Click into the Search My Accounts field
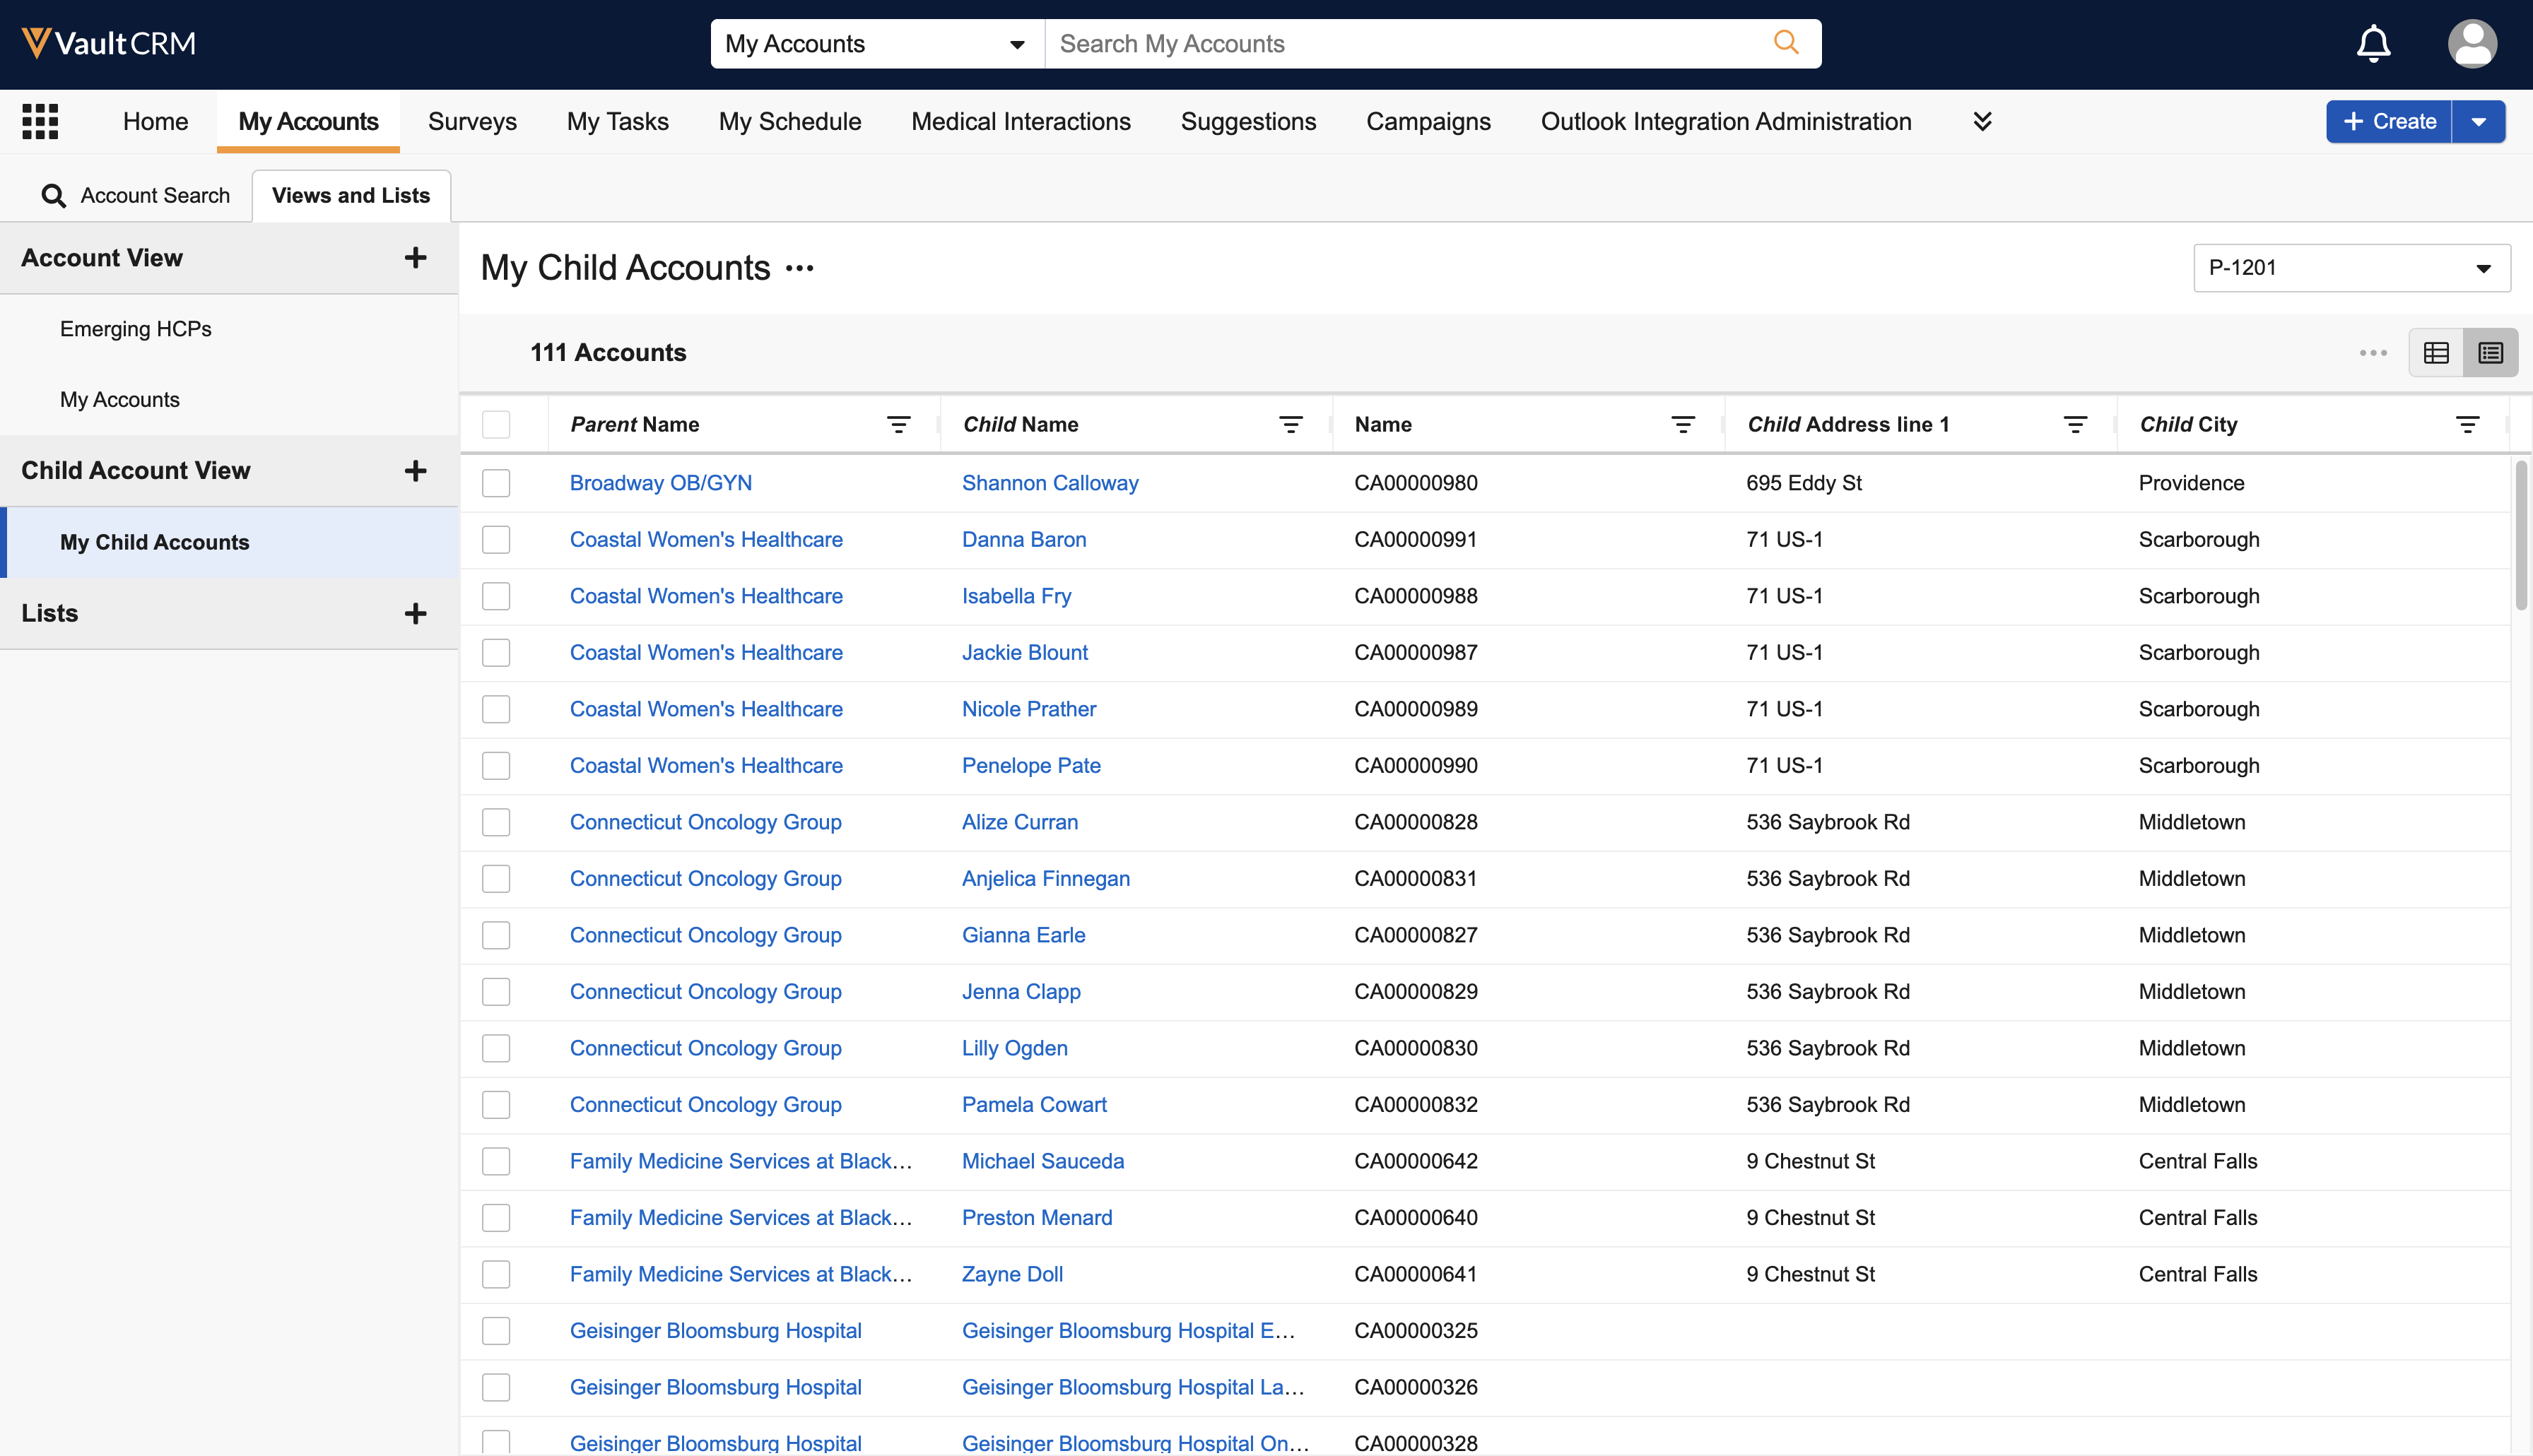Viewport: 2533px width, 1456px height. (x=1401, y=44)
